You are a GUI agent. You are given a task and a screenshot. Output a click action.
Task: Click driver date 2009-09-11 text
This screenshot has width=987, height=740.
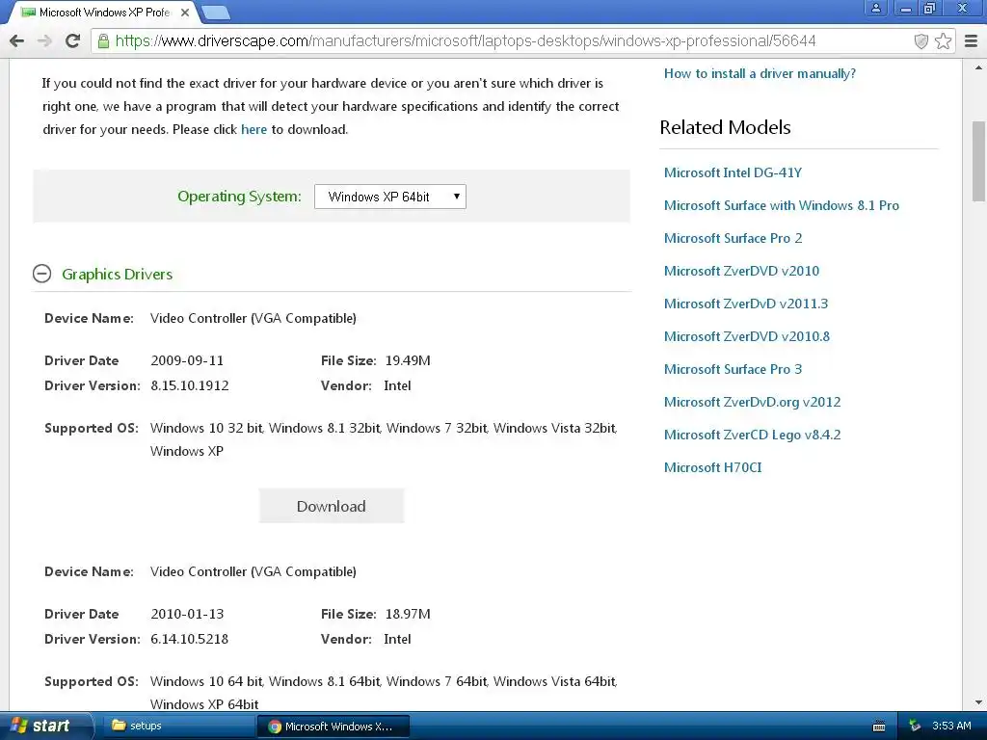tap(187, 360)
